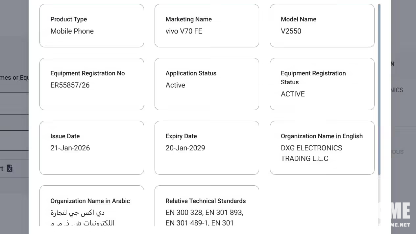
Task: Click the dimmed Previous pagination button
Action: (397, 152)
